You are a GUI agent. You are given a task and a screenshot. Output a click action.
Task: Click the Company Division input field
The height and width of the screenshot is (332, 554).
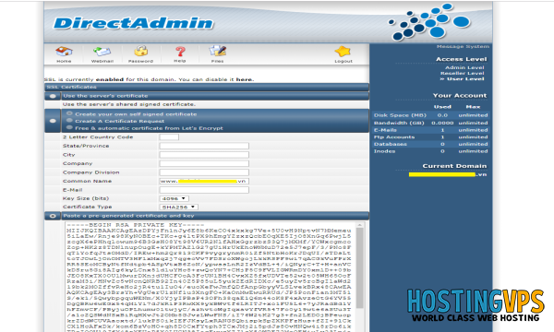click(x=204, y=172)
